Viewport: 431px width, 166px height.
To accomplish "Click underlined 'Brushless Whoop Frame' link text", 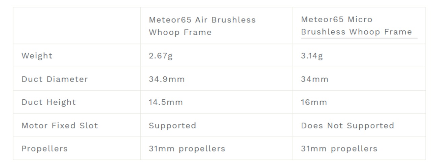I will (x=356, y=32).
